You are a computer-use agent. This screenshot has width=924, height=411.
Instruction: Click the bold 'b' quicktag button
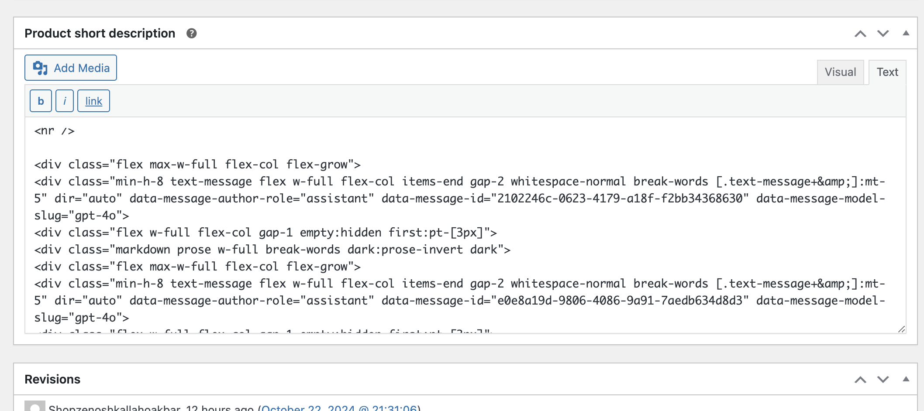[41, 101]
